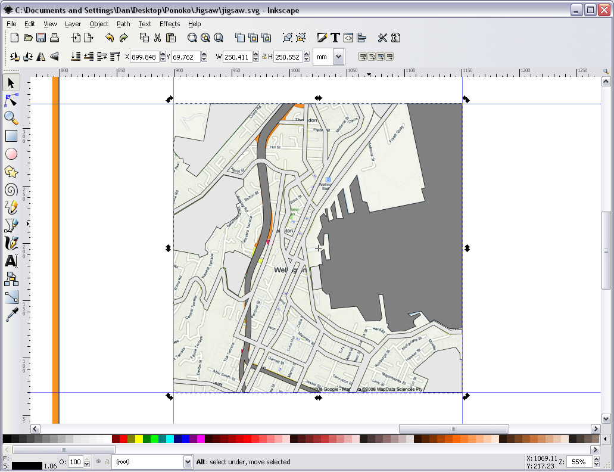Increase the W width value
614x472 pixels.
tap(255, 54)
